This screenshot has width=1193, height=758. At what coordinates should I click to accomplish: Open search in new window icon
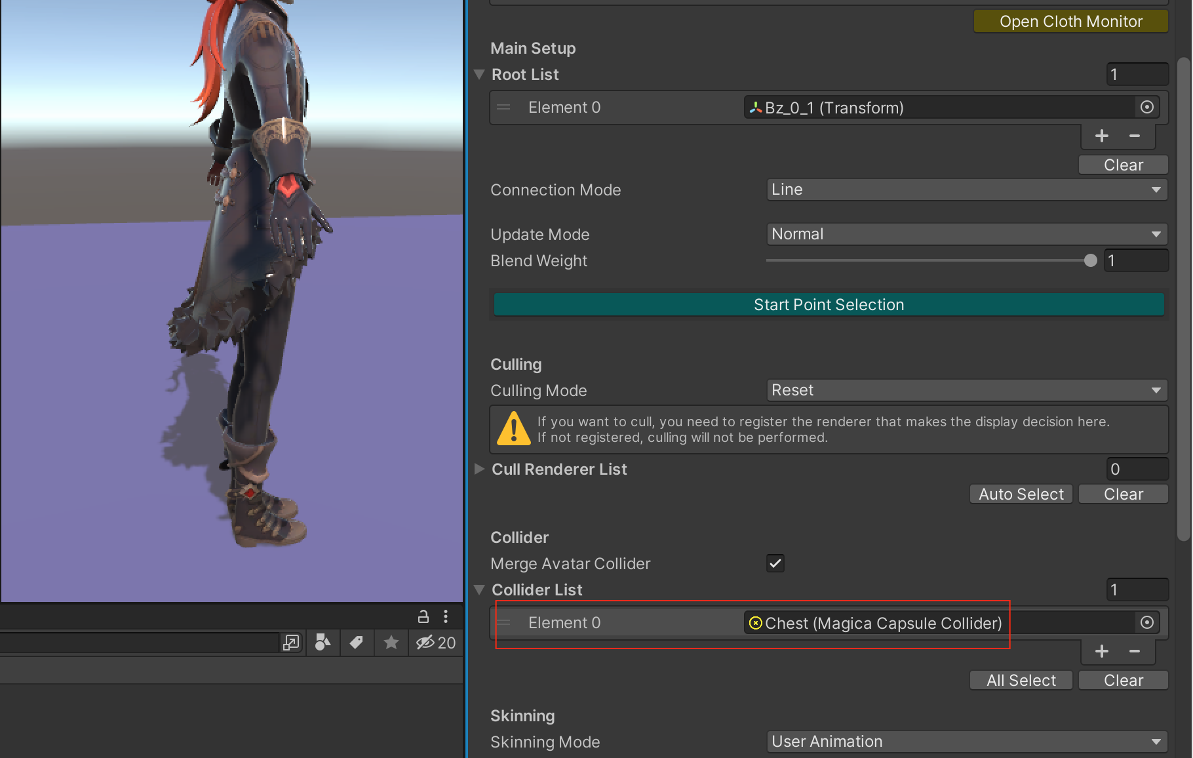(291, 643)
